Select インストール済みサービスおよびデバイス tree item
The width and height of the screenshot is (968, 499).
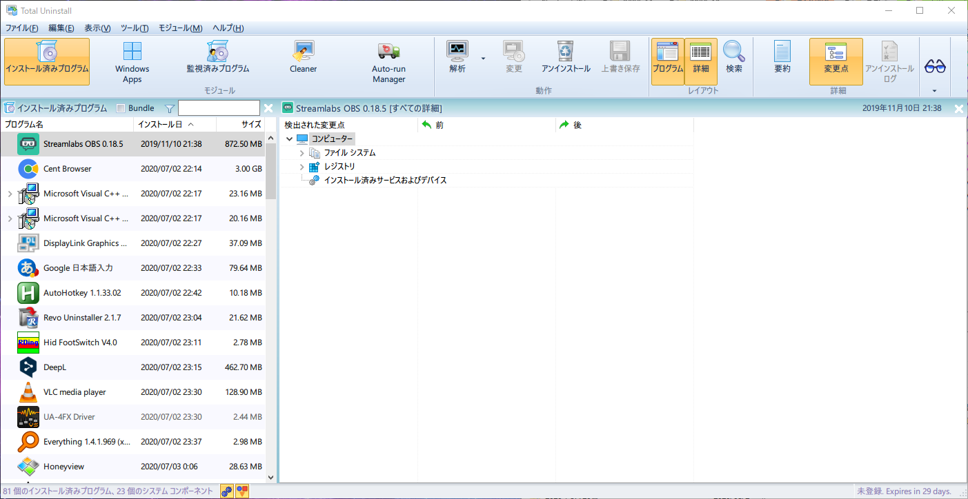pyautogui.click(x=385, y=180)
